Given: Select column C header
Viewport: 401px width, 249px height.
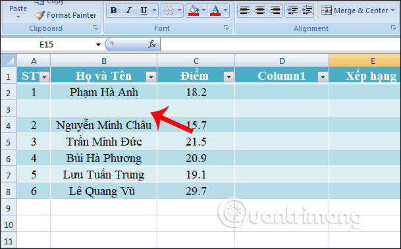Looking at the screenshot, I should tap(196, 61).
